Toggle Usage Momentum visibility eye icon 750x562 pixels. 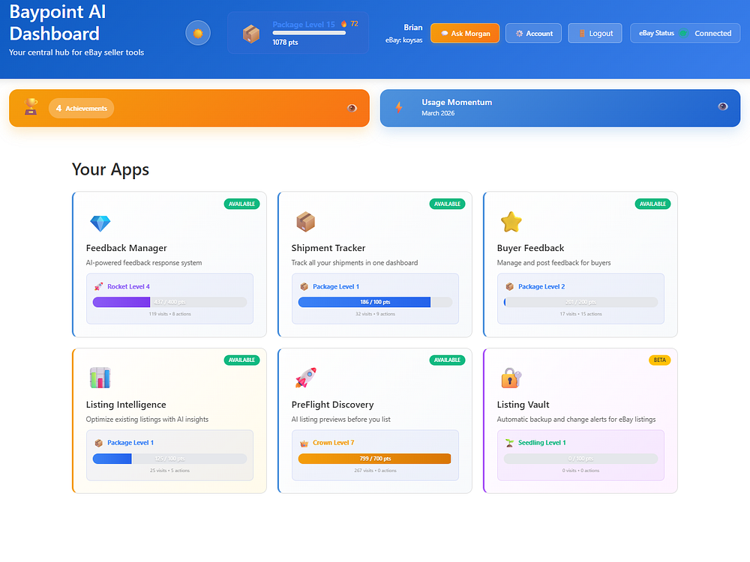723,106
